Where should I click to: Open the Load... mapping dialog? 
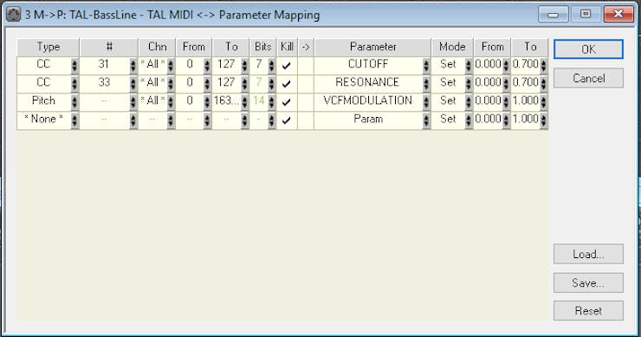[x=588, y=254]
